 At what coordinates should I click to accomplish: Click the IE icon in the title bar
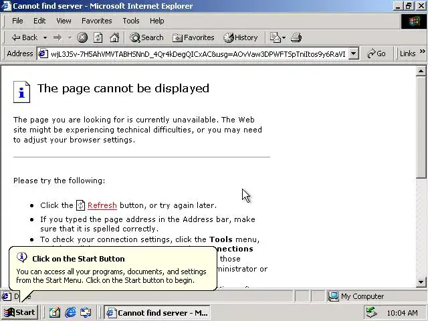(x=6, y=6)
